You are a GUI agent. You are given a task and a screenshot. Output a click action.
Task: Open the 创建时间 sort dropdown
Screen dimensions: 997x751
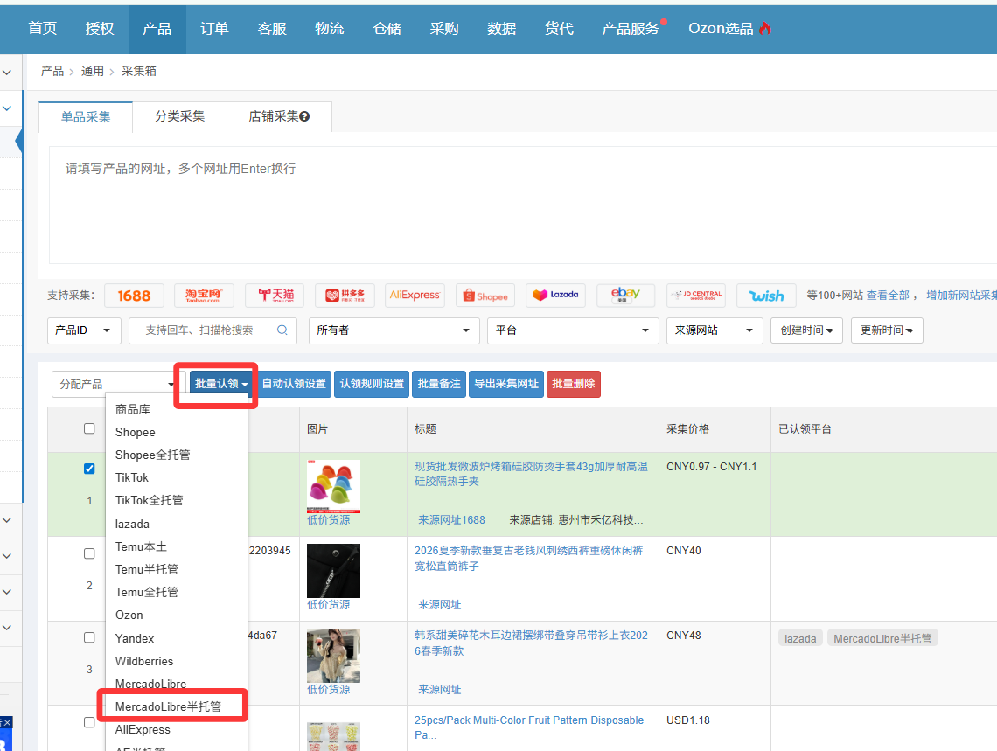click(x=805, y=330)
